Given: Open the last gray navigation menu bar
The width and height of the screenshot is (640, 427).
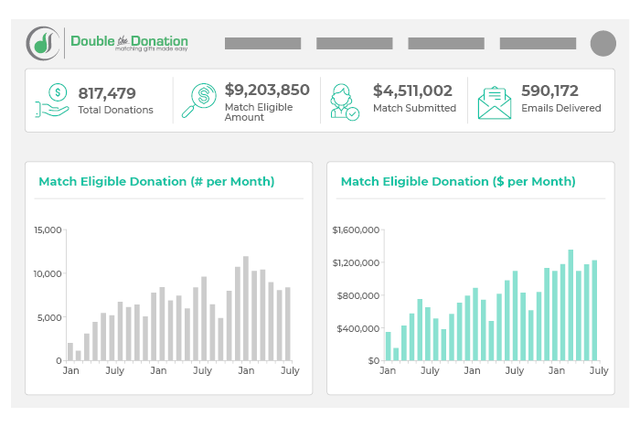Looking at the screenshot, I should click(537, 43).
